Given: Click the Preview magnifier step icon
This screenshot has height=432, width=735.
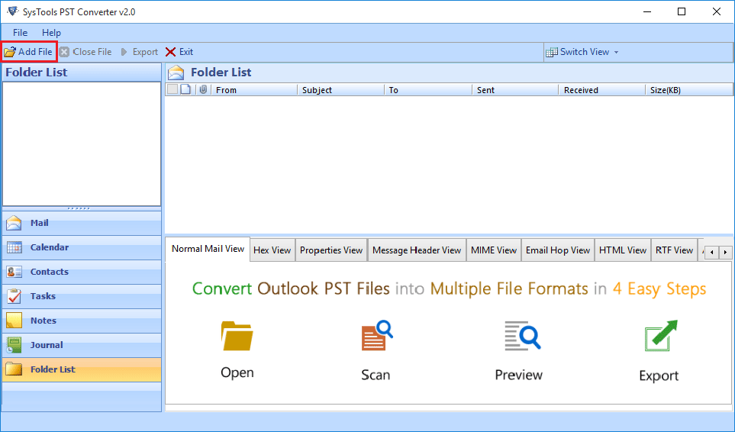Looking at the screenshot, I should point(522,336).
